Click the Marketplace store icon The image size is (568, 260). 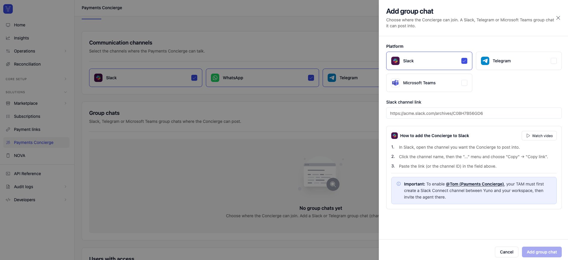click(x=8, y=103)
